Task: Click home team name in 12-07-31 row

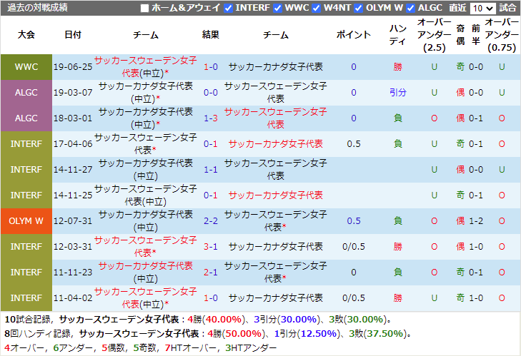Action: point(146,221)
